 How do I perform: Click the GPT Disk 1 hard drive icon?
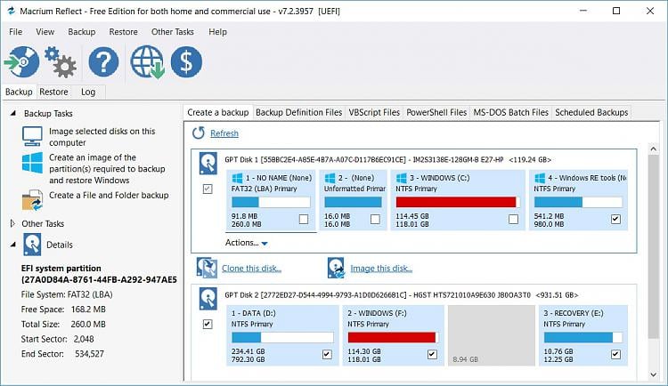(208, 164)
